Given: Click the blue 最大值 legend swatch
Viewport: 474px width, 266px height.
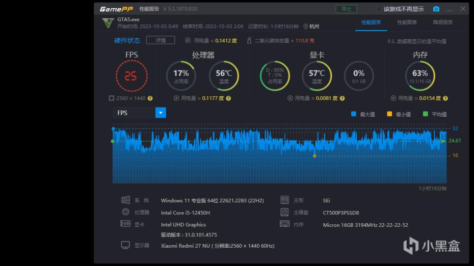Looking at the screenshot, I should click(x=353, y=114).
